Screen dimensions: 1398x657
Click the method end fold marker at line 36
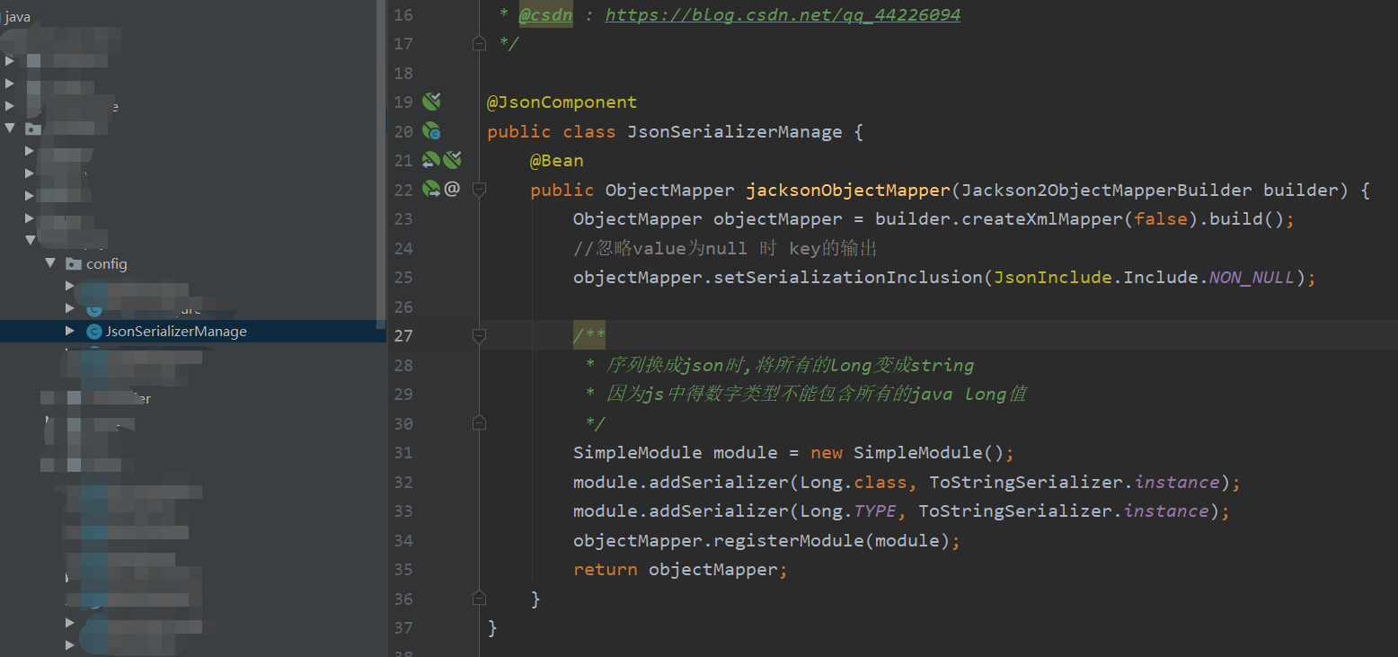pyautogui.click(x=479, y=599)
